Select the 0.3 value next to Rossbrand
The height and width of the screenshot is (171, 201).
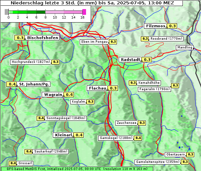pos(145,39)
